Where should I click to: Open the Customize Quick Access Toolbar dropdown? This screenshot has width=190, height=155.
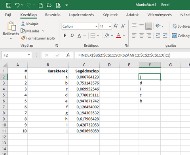(x=66, y=5)
